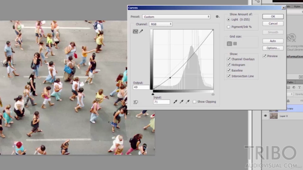Click the adjustment filter icon in Layers panel
This screenshot has width=303, height=170.
pos(294,87)
